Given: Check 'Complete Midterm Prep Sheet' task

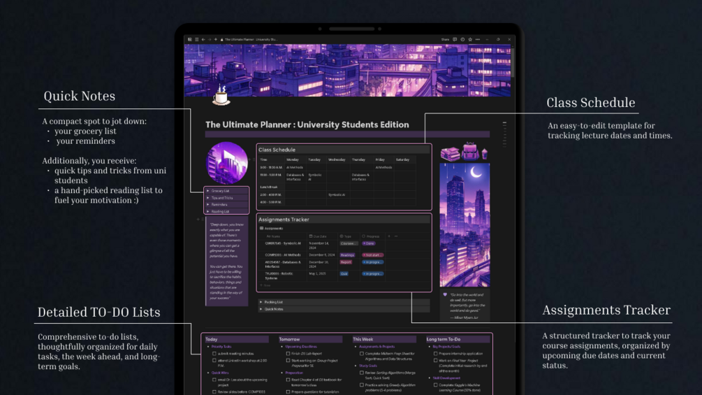Looking at the screenshot, I should point(362,353).
